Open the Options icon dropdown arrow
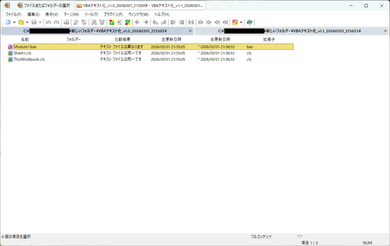The image size is (390, 246). tap(241, 22)
